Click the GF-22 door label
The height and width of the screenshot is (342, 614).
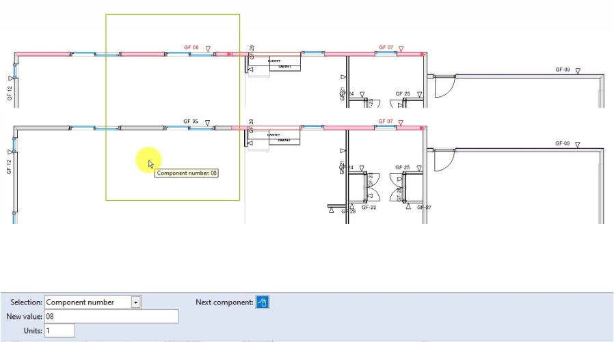pyautogui.click(x=369, y=207)
